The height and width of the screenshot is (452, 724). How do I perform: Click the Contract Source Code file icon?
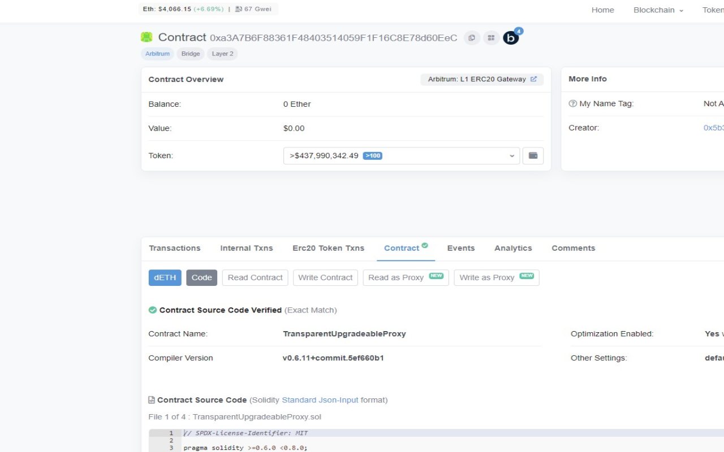coord(152,400)
